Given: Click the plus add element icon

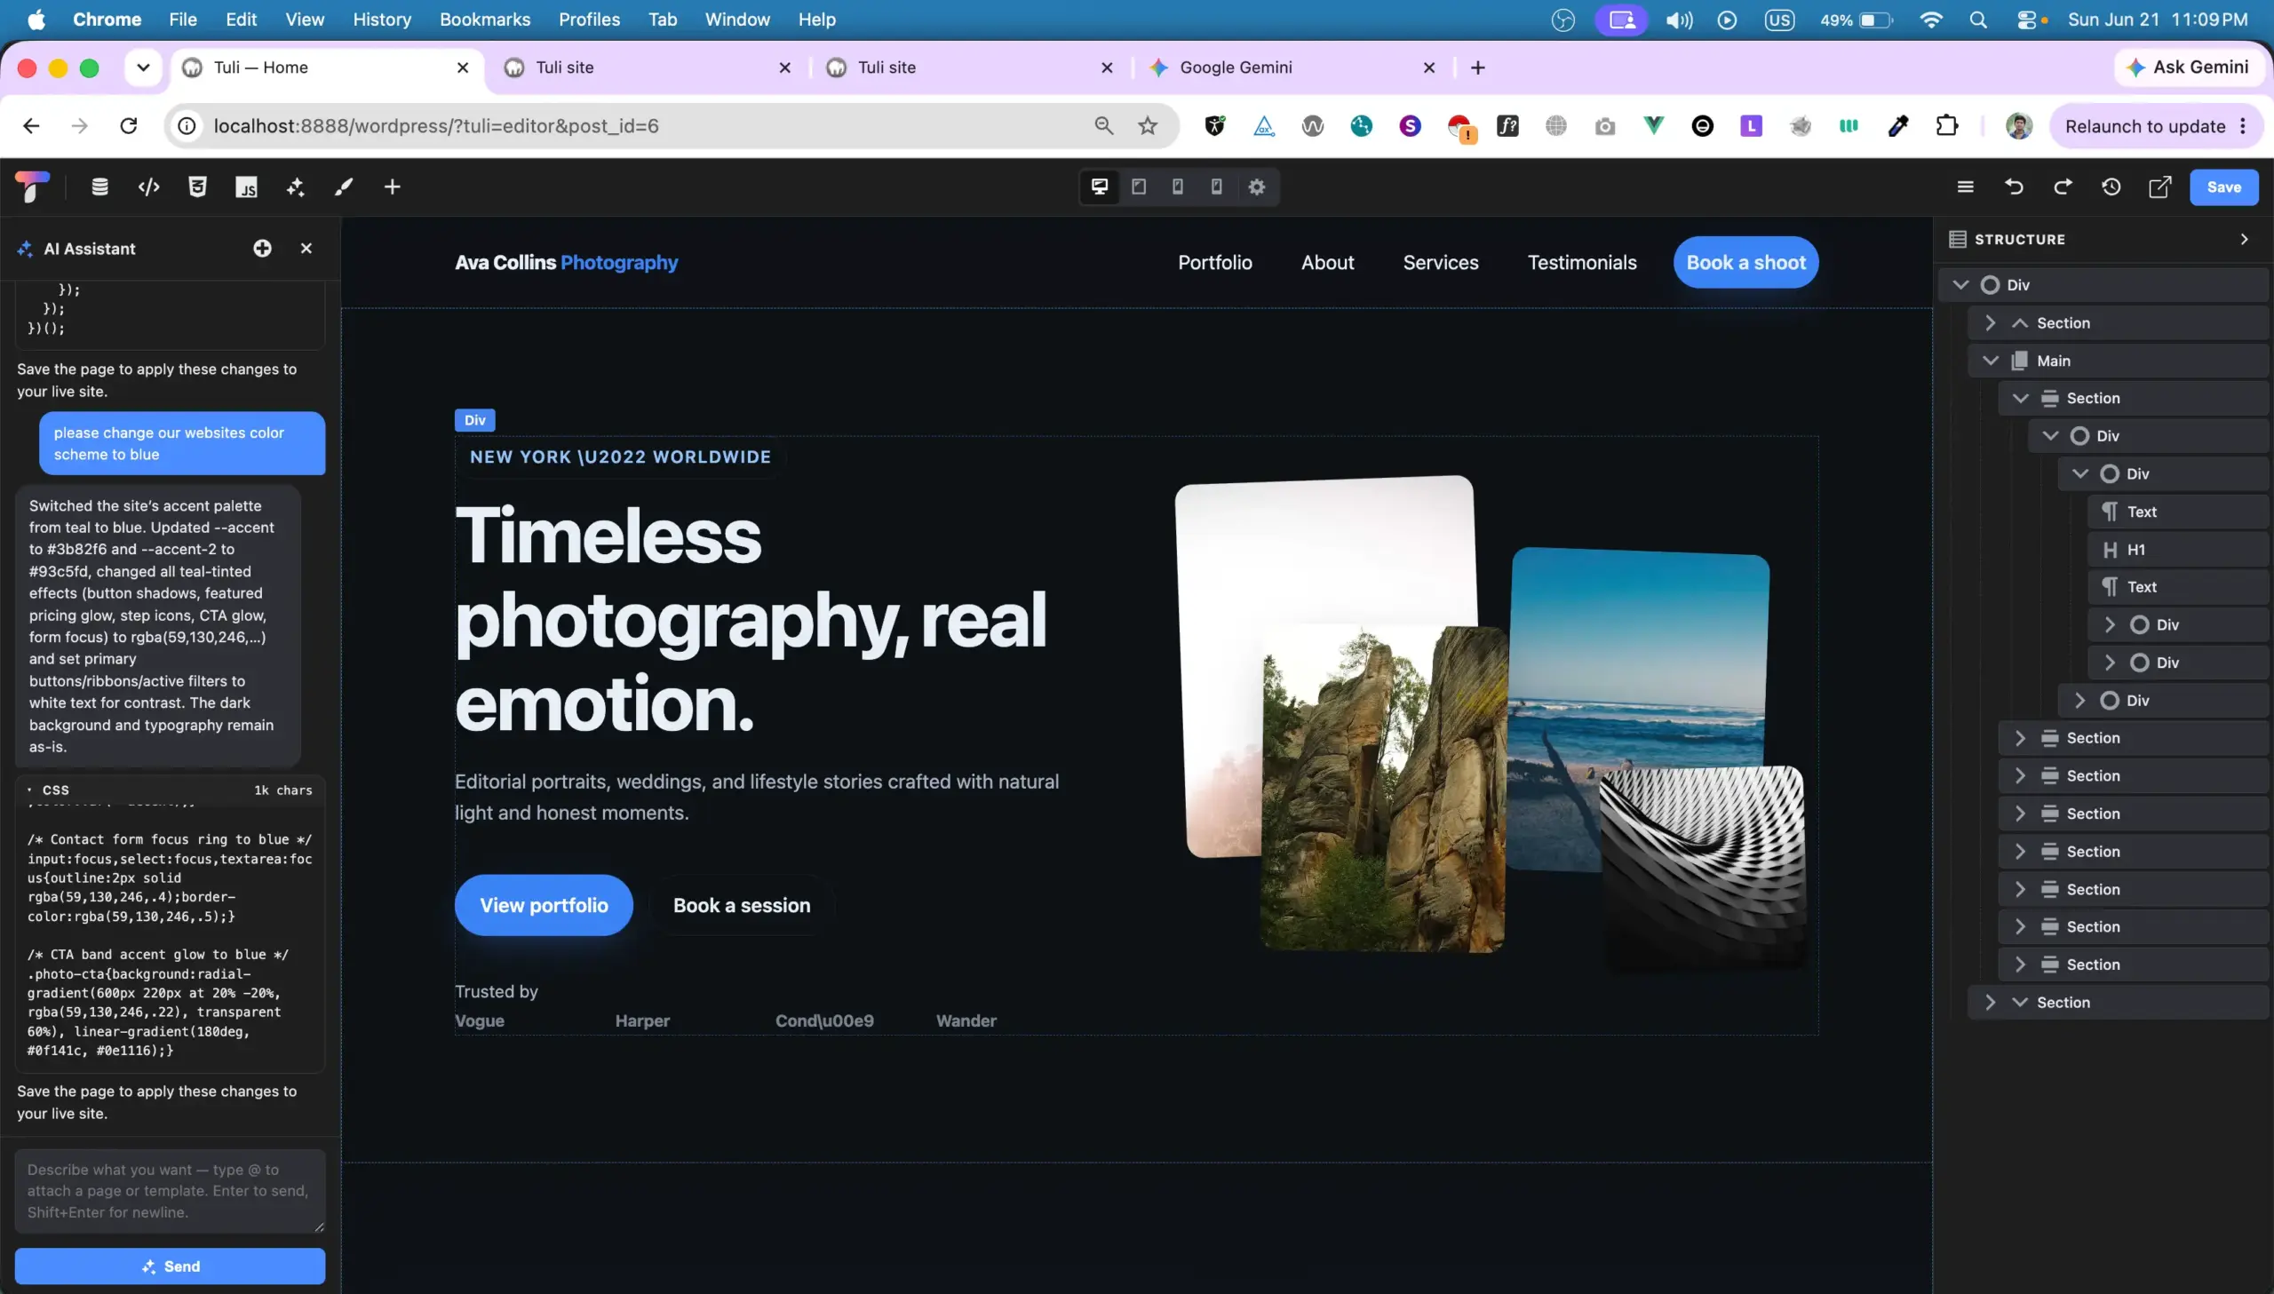Looking at the screenshot, I should point(392,187).
